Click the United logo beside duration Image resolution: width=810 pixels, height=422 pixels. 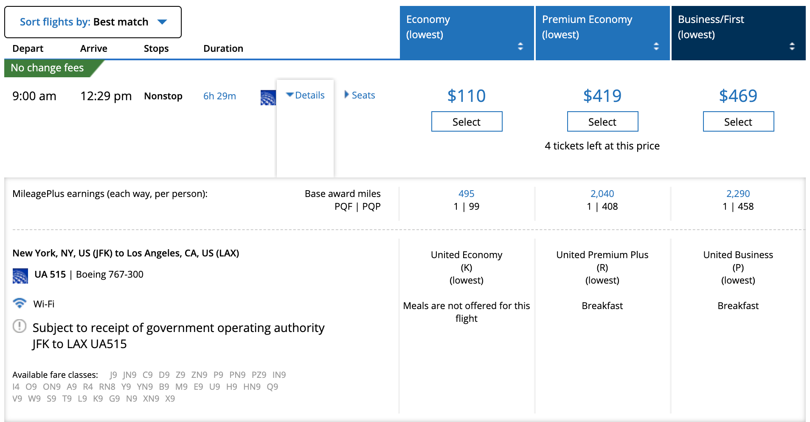pos(268,98)
